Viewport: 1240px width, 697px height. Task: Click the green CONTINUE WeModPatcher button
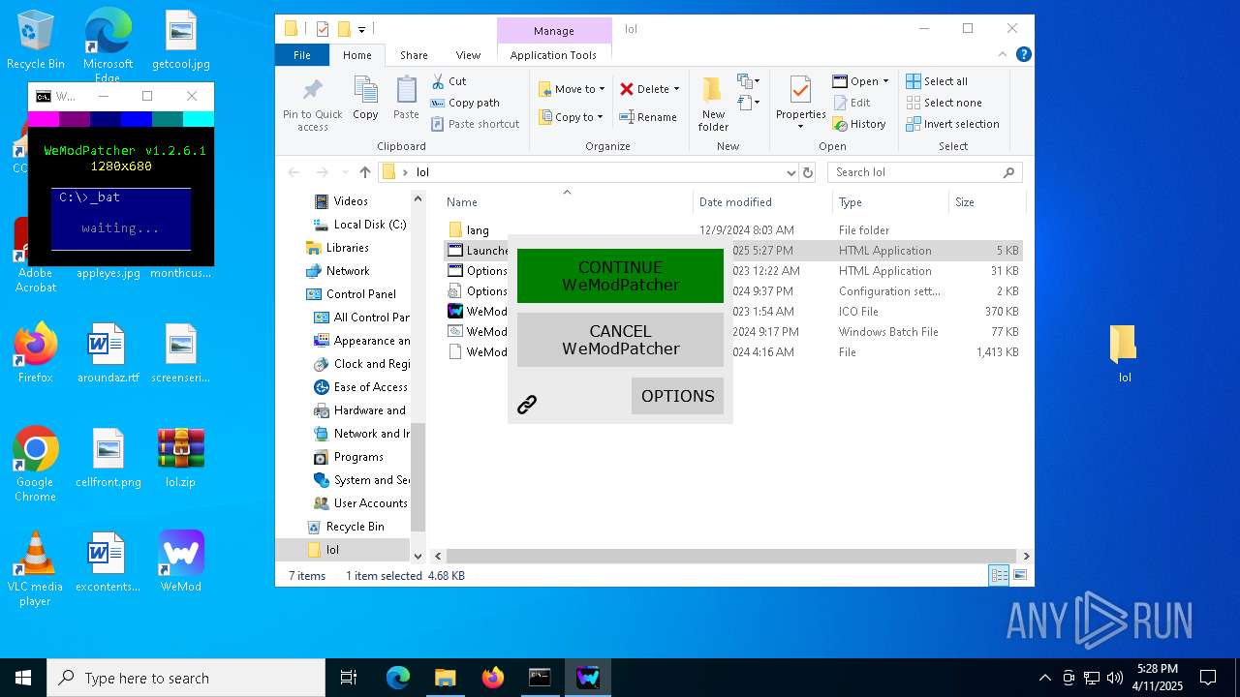(x=620, y=276)
